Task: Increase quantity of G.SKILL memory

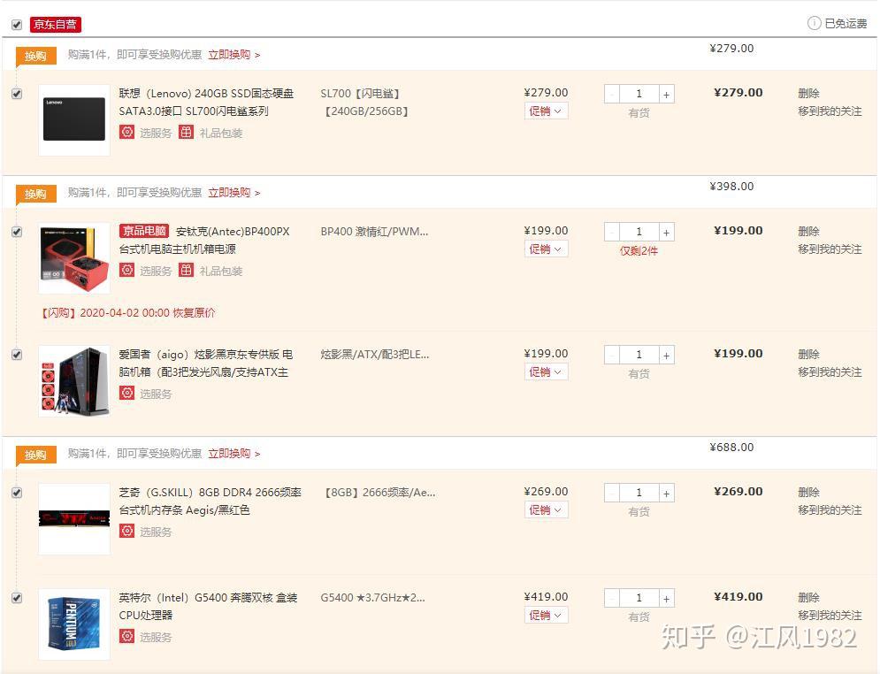Action: [666, 494]
